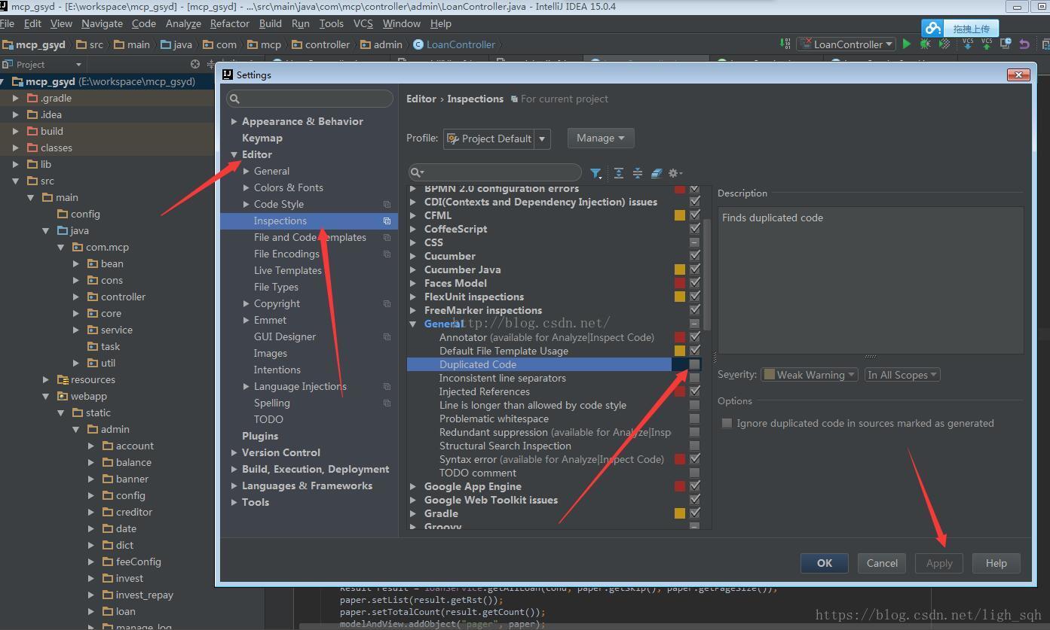Open the VCS menu

[363, 23]
